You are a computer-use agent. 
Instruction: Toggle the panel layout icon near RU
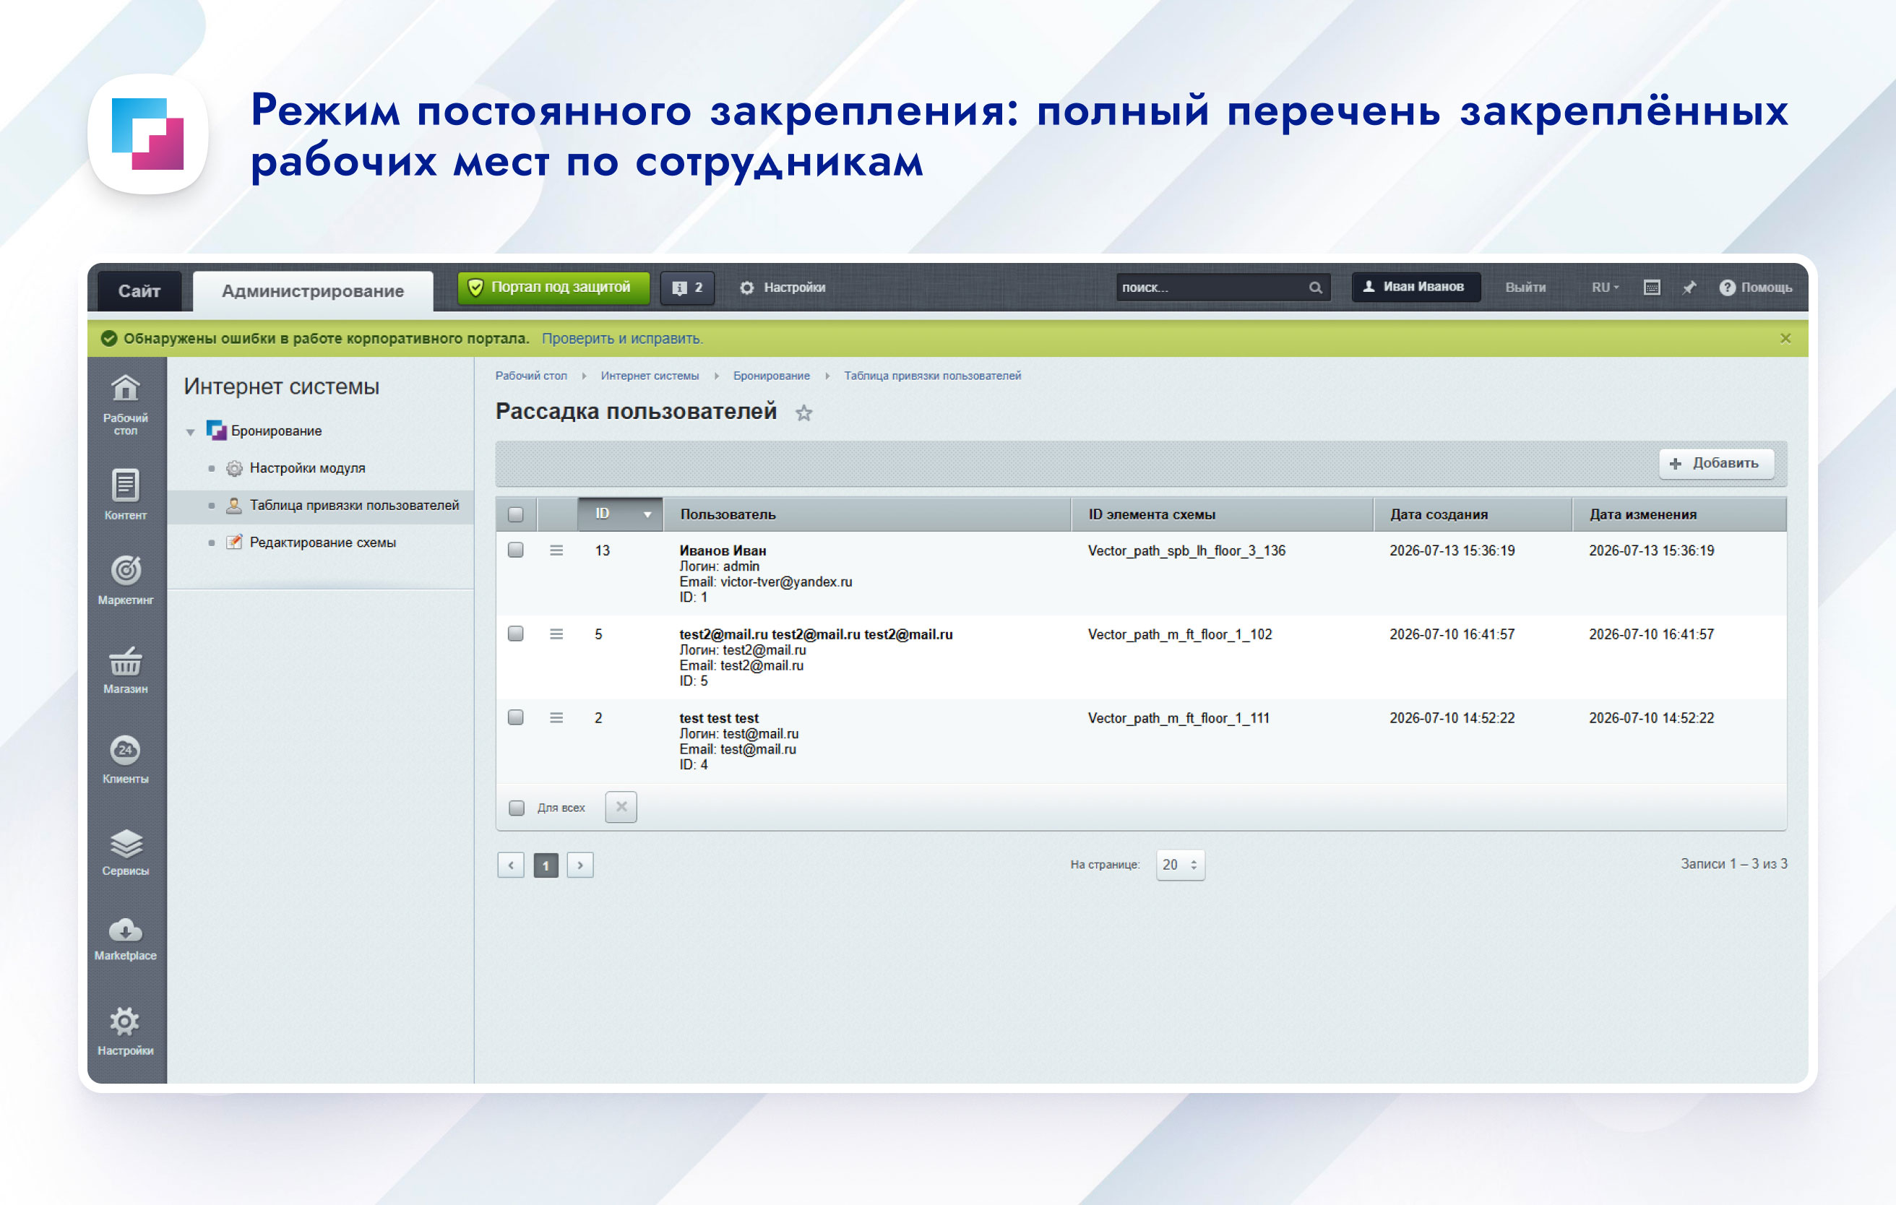(x=1652, y=288)
